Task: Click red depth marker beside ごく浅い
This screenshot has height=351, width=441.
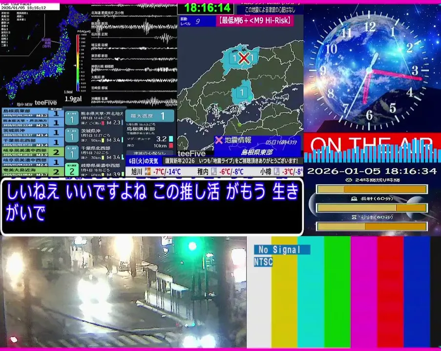Action: [103, 123]
